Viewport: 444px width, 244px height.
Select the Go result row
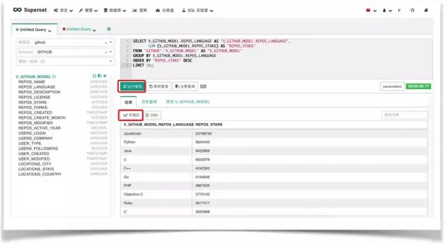pos(274,177)
